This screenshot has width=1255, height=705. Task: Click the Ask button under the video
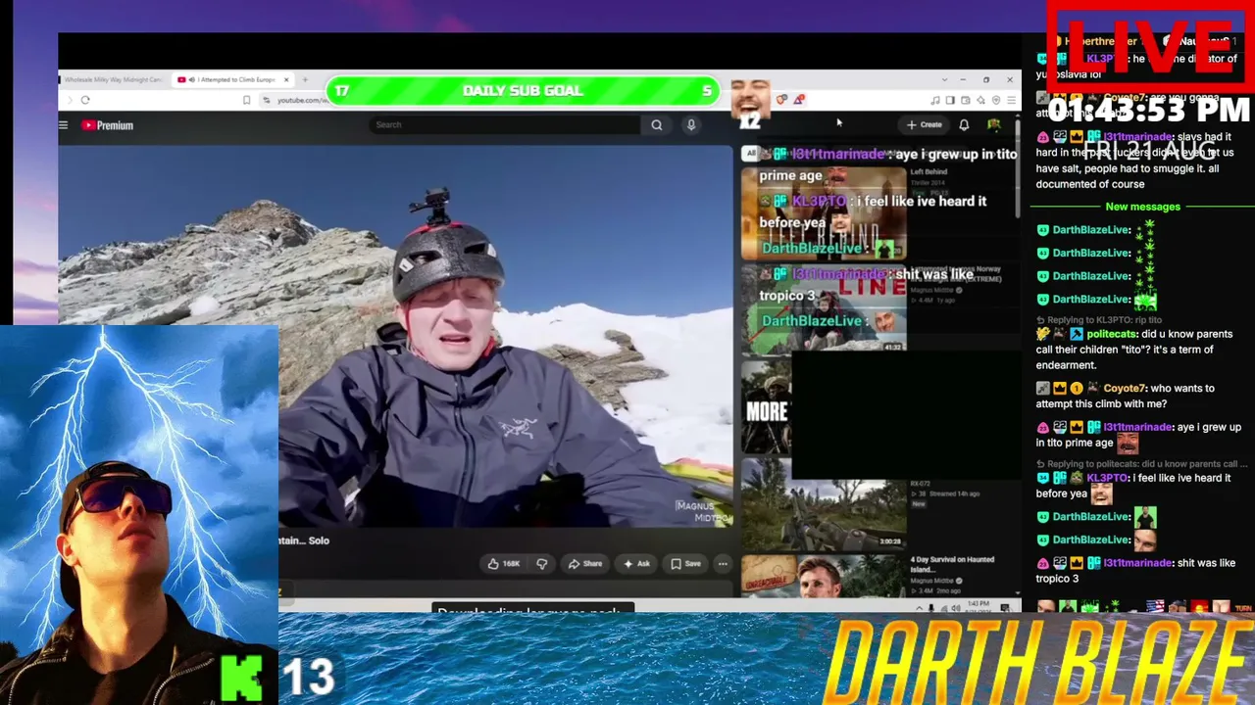636,564
